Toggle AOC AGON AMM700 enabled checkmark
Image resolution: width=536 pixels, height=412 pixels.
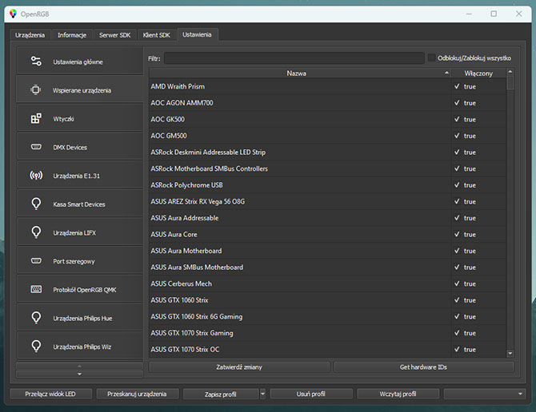pos(457,103)
